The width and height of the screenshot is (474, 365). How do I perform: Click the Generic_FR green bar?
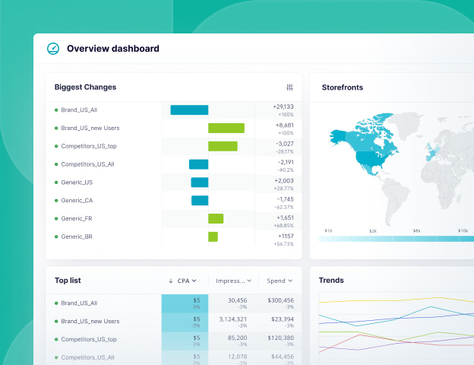pos(216,219)
